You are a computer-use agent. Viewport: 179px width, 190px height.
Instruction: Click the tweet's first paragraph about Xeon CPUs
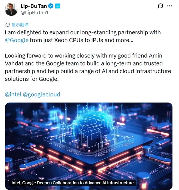[x=83, y=36]
